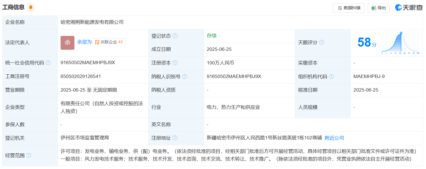
Task: Select organization code MAEMHPBJ-9
Action: (x=369, y=76)
